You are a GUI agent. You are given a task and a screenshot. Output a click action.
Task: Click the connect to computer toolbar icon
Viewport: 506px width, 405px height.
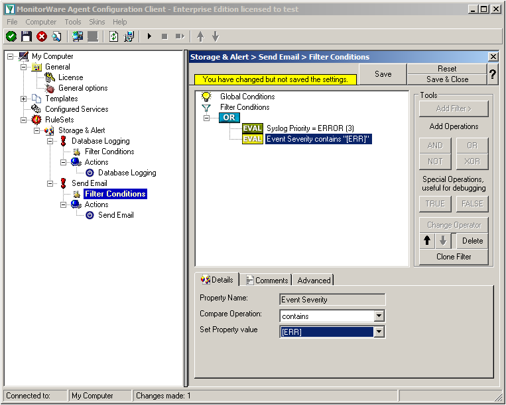point(78,36)
